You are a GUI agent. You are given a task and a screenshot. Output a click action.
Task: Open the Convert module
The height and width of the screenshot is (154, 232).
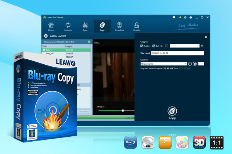[68, 27]
